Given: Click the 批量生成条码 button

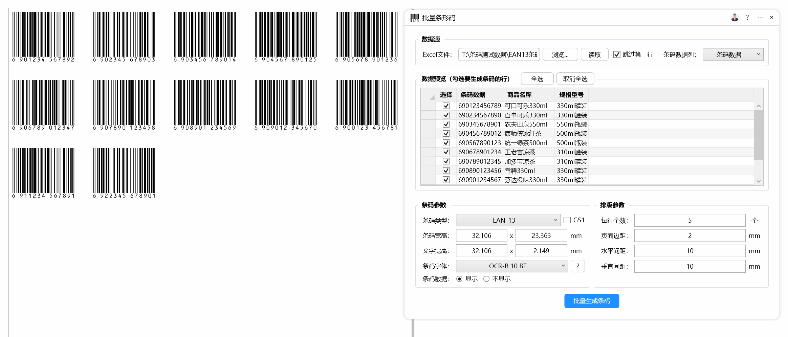Looking at the screenshot, I should (x=592, y=301).
